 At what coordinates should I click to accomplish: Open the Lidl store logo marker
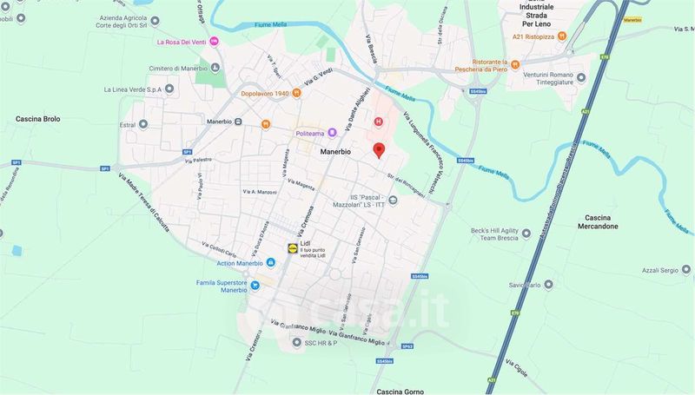[293, 248]
